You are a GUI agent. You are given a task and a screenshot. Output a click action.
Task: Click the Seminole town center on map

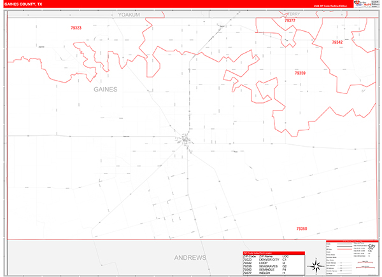[185, 140]
